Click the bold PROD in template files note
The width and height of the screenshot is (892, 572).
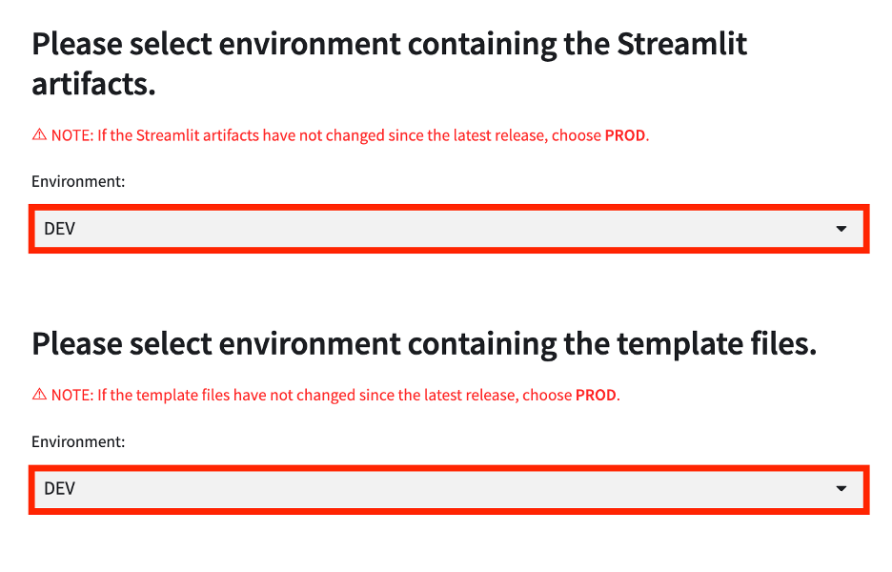tap(596, 395)
